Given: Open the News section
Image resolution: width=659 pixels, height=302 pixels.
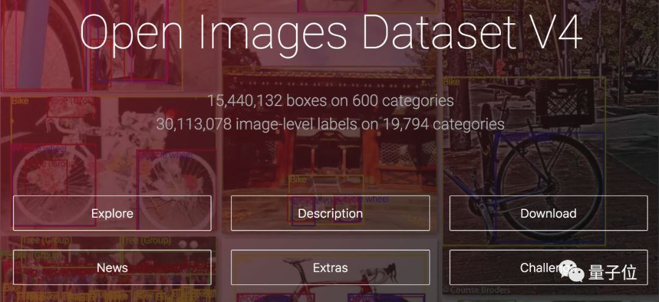Looking at the screenshot, I should (x=112, y=268).
